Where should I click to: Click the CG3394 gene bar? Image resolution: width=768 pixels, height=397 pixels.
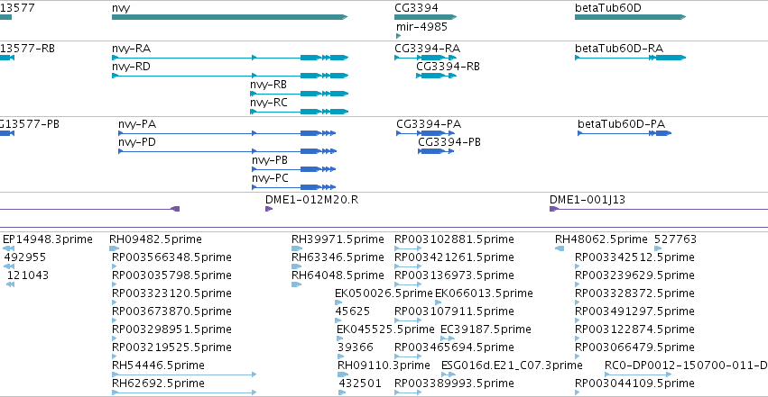point(426,17)
